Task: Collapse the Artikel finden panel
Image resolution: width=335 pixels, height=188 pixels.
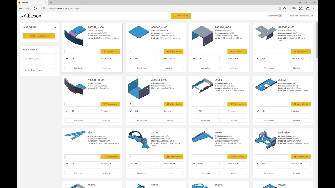Action: (55, 50)
